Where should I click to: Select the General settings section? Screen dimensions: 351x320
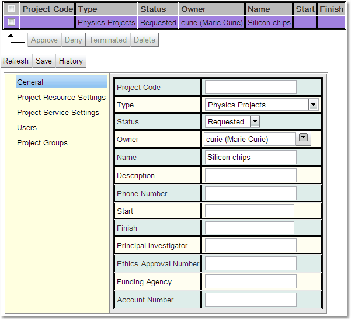[30, 82]
